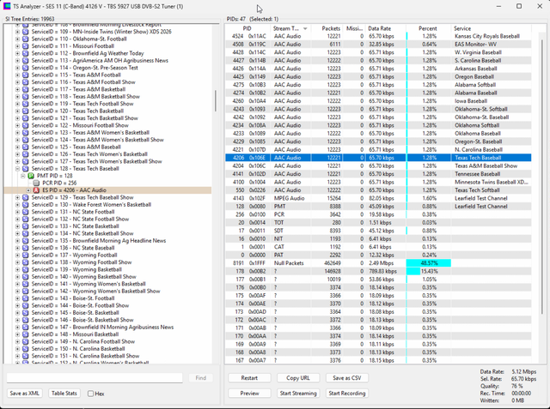Collapse the PMT PID = 128 node
The width and height of the screenshot is (550, 409).
coord(23,176)
